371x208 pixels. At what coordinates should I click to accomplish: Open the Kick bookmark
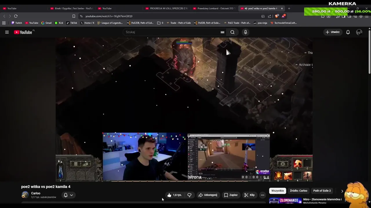click(59, 23)
